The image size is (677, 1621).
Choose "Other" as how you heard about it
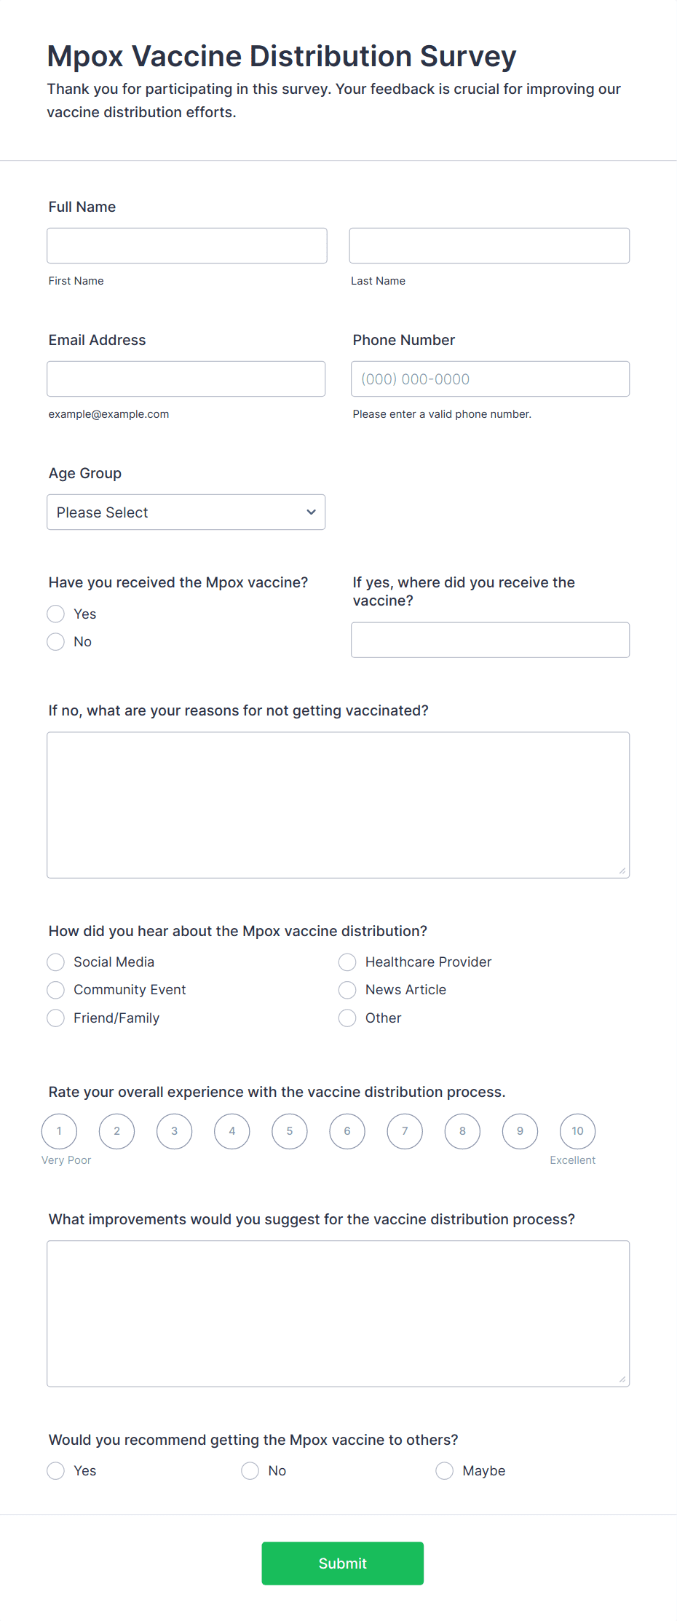[347, 1018]
